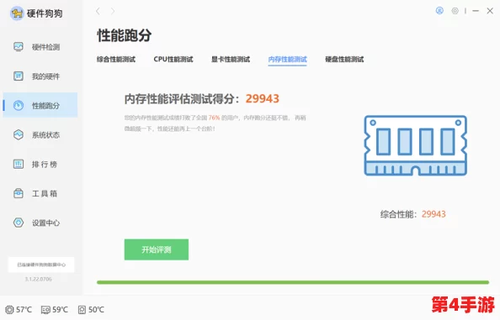Click the disk temperature icon showing 50°C
Image resolution: width=500 pixels, height=320 pixels.
82,310
